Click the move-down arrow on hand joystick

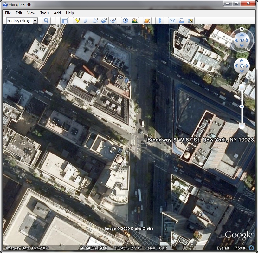pos(242,71)
